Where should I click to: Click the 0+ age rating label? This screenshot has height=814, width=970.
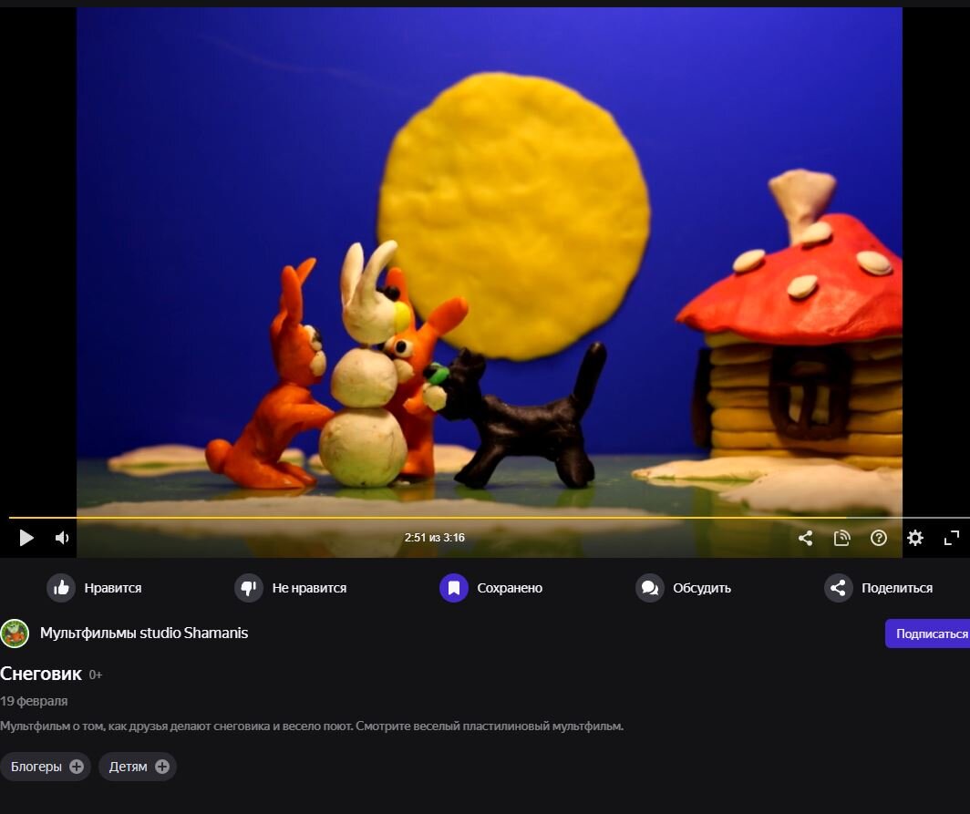point(95,675)
